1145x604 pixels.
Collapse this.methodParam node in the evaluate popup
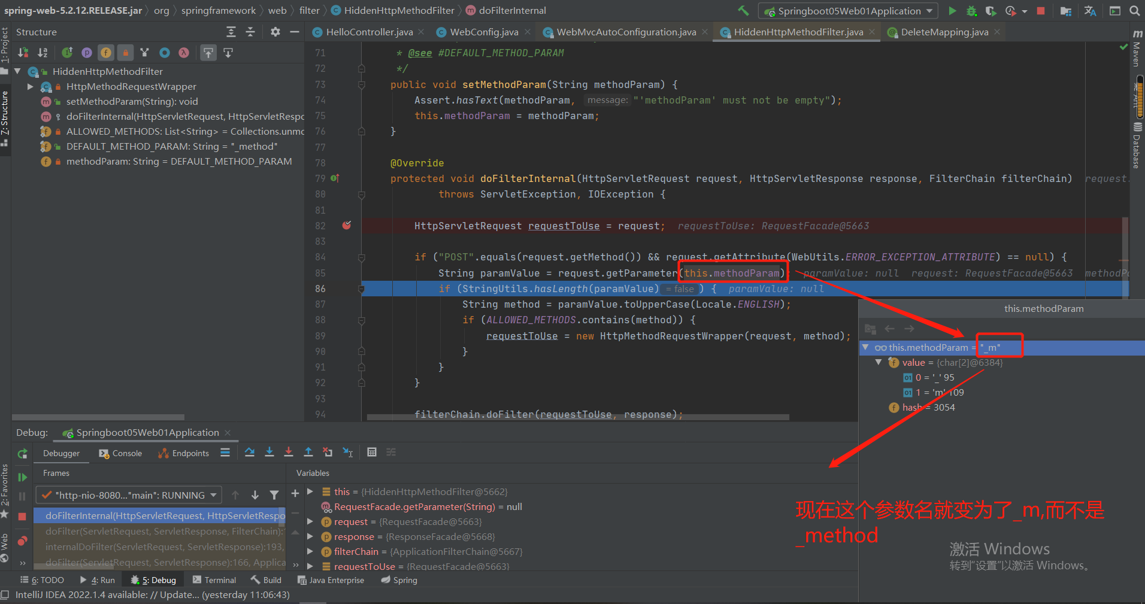[x=865, y=347]
